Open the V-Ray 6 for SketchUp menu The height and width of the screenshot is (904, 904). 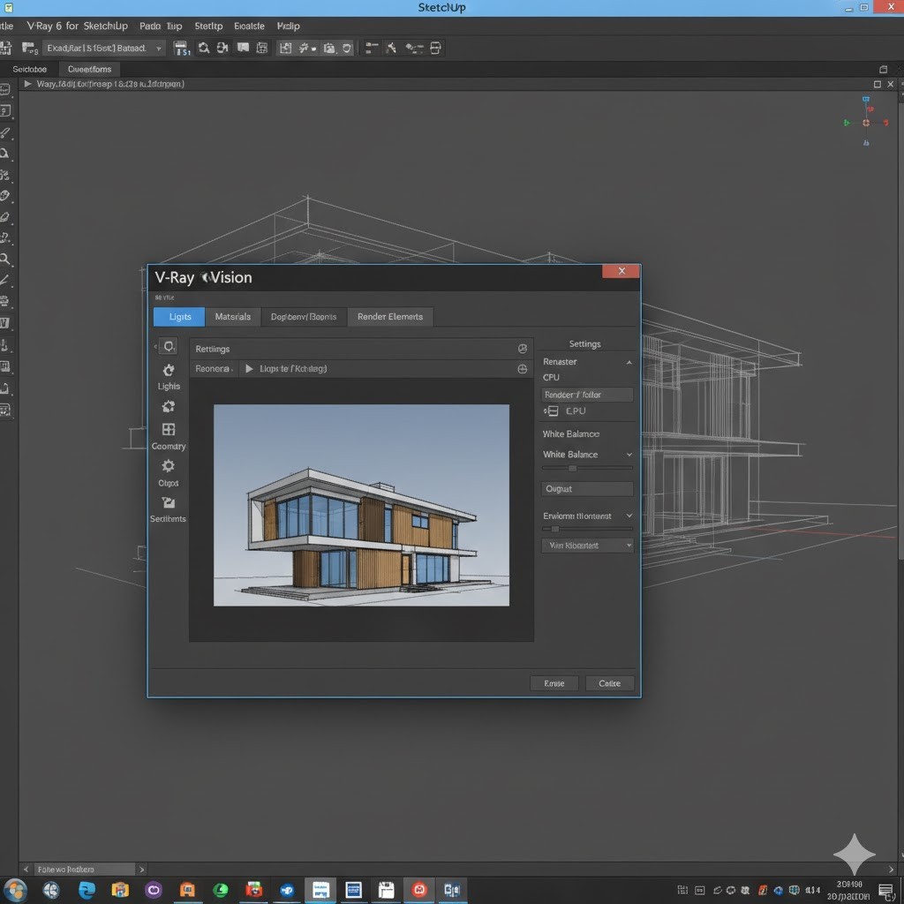(77, 26)
